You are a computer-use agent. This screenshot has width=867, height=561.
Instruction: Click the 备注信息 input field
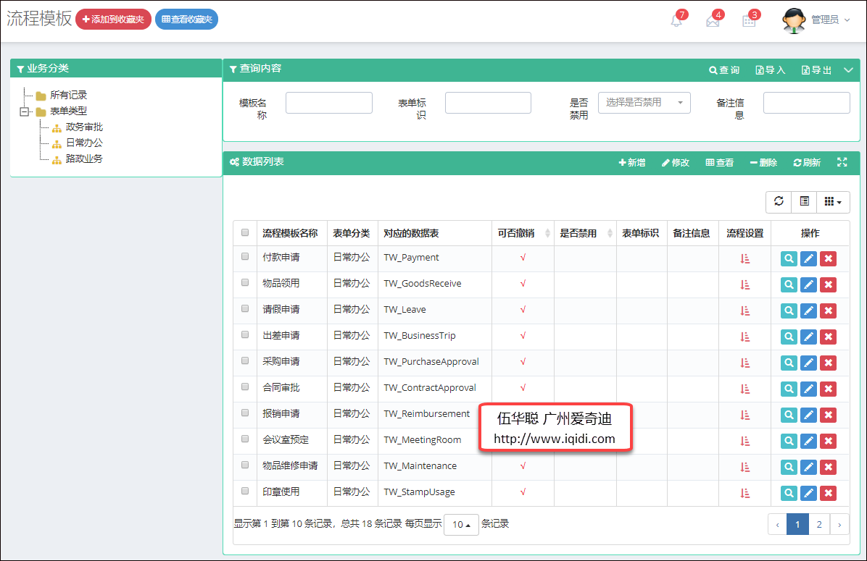point(807,103)
